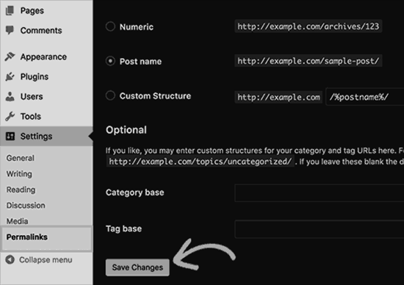Open the General settings submenu item
The width and height of the screenshot is (404, 285).
[21, 158]
